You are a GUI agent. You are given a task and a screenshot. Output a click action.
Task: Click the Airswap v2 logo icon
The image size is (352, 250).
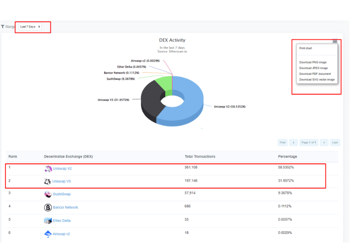point(48,234)
